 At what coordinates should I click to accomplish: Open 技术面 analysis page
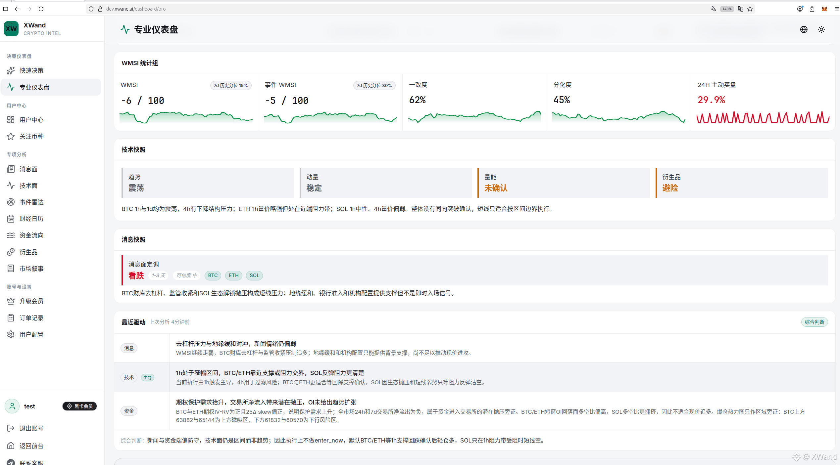pos(51,186)
